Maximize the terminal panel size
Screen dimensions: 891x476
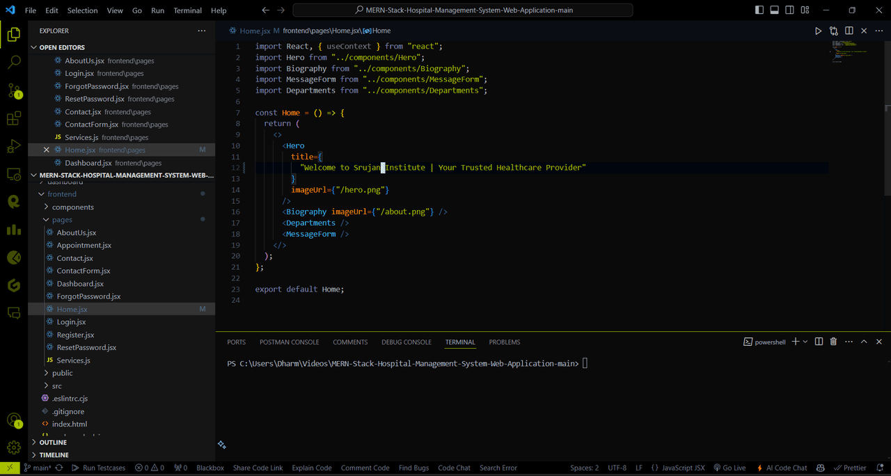[x=864, y=342]
